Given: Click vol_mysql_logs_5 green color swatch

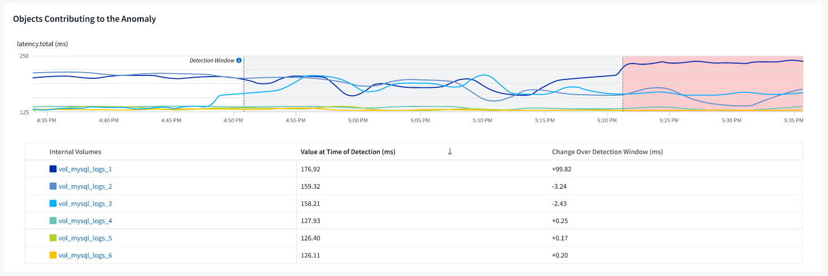Looking at the screenshot, I should [53, 238].
